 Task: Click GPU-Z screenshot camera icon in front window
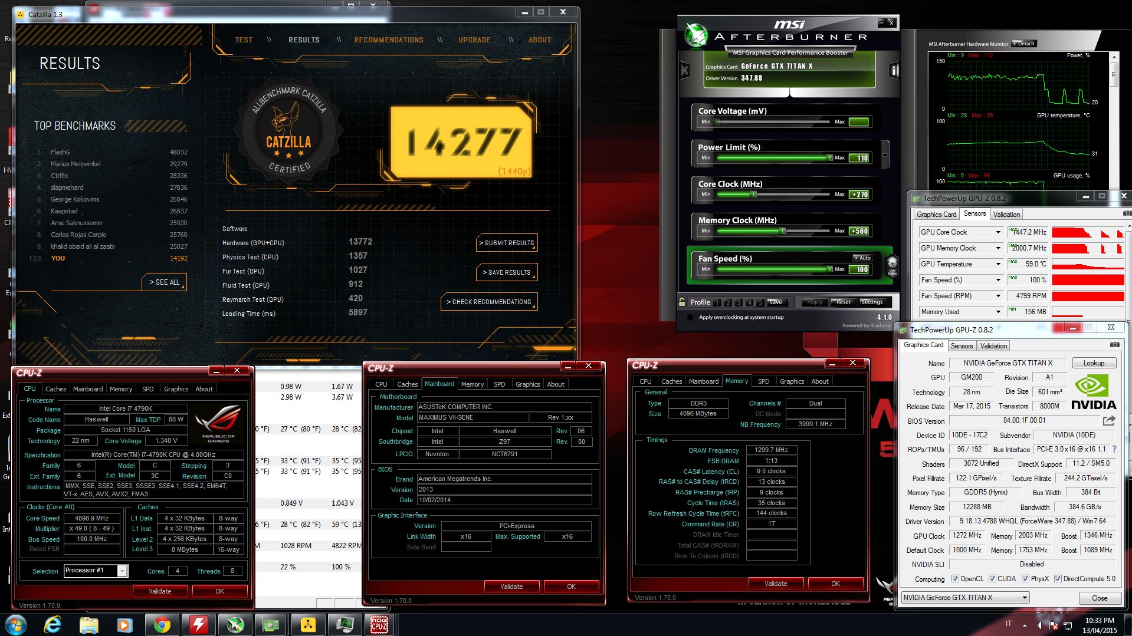[1114, 345]
